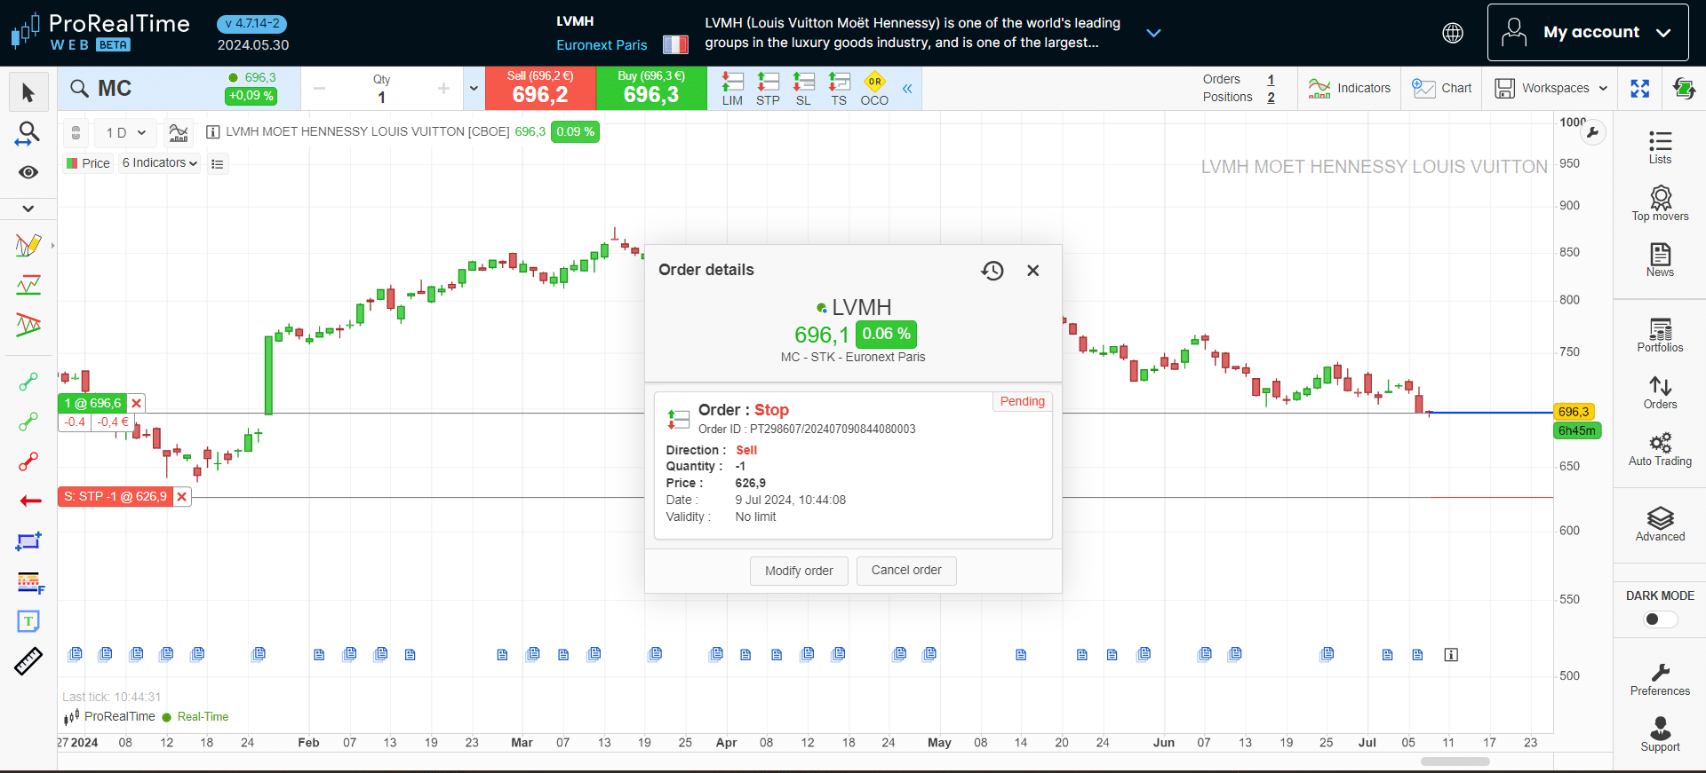This screenshot has height=773, width=1706.
Task: Click the OCO order icon
Action: click(x=874, y=89)
